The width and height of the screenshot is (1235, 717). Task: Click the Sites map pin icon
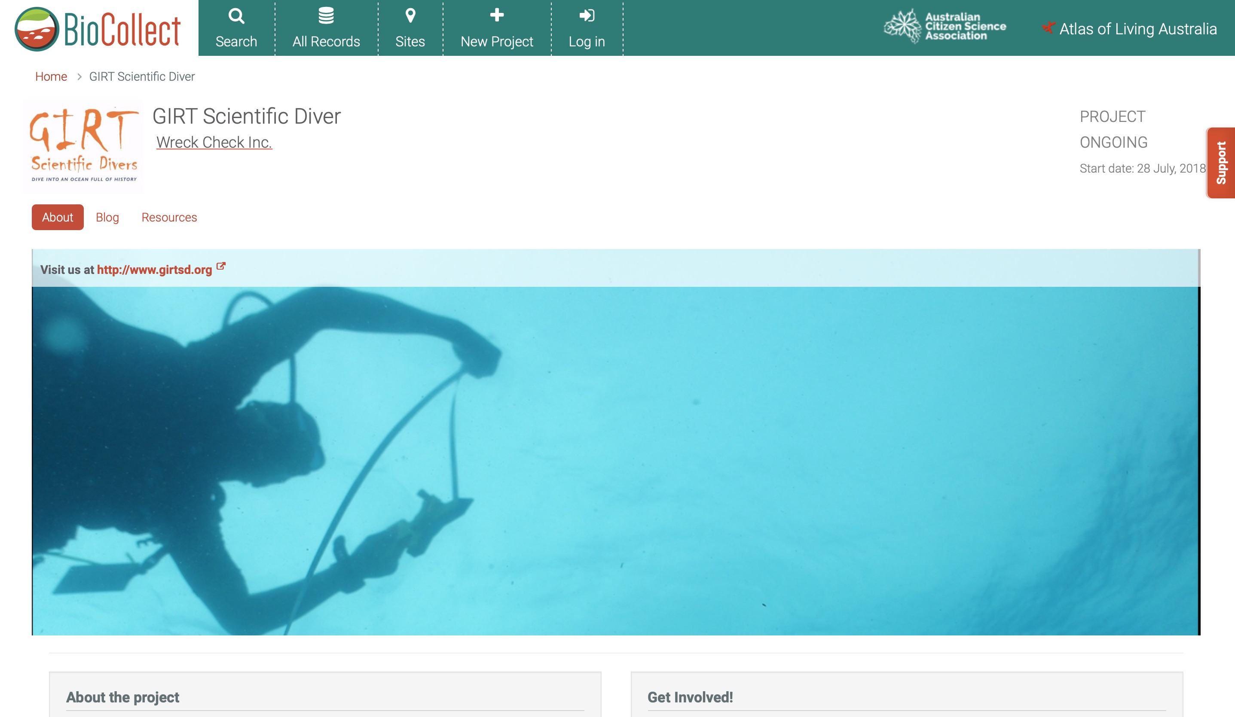coord(410,16)
